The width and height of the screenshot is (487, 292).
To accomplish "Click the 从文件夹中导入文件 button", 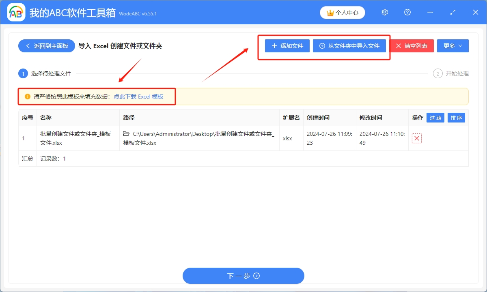I will tap(349, 45).
